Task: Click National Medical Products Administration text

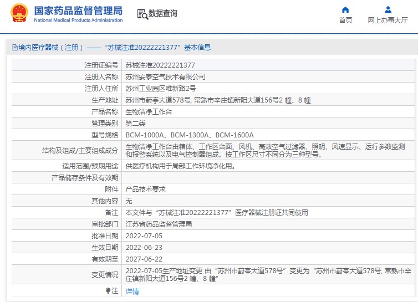Action: (78, 21)
